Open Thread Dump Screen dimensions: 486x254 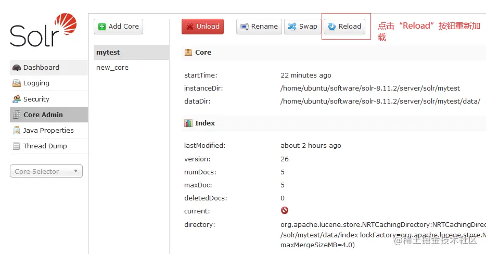[x=49, y=146]
